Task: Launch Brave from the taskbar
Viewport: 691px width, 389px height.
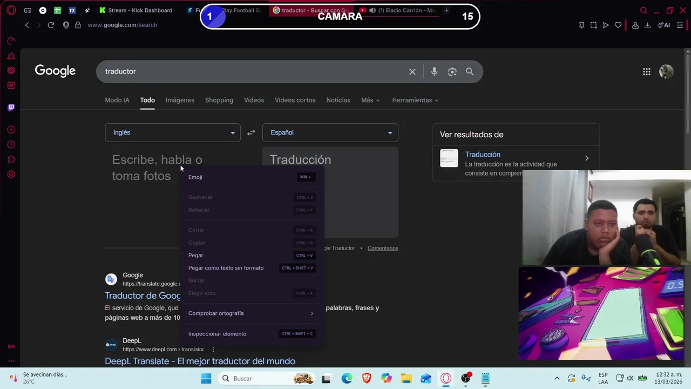Action: pyautogui.click(x=367, y=378)
